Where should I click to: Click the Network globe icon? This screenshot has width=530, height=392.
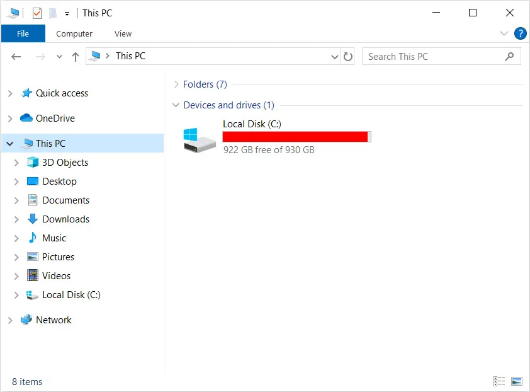click(x=26, y=320)
